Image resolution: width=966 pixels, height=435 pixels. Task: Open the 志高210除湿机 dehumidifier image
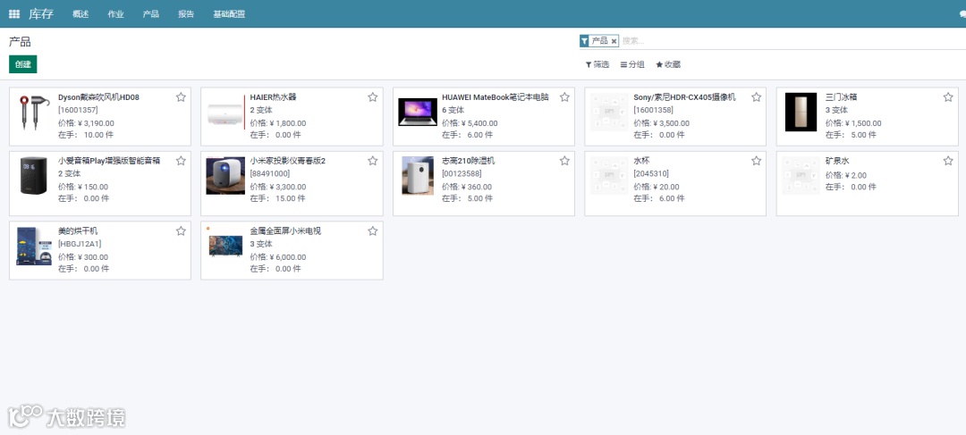click(418, 176)
